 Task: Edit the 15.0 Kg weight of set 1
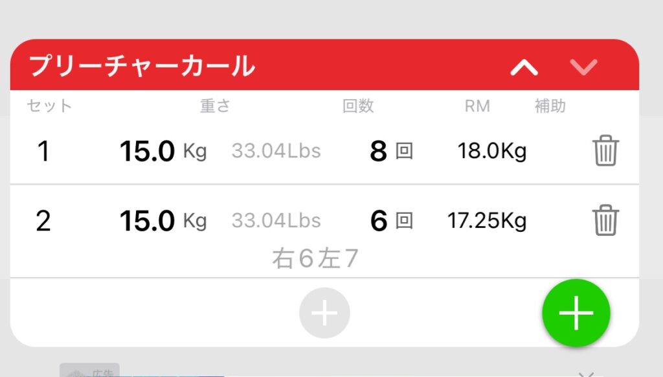[163, 151]
